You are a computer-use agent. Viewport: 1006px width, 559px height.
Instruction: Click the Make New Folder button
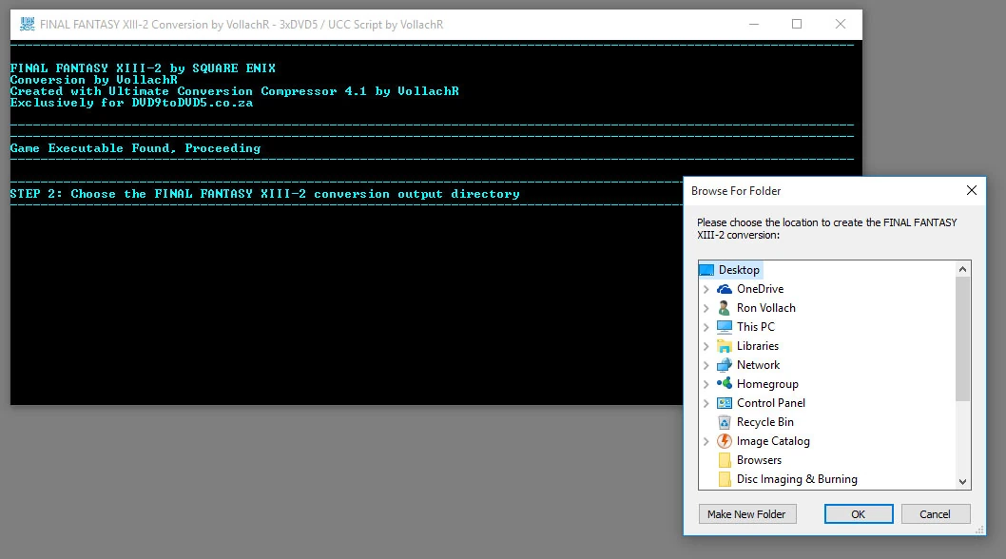point(747,514)
